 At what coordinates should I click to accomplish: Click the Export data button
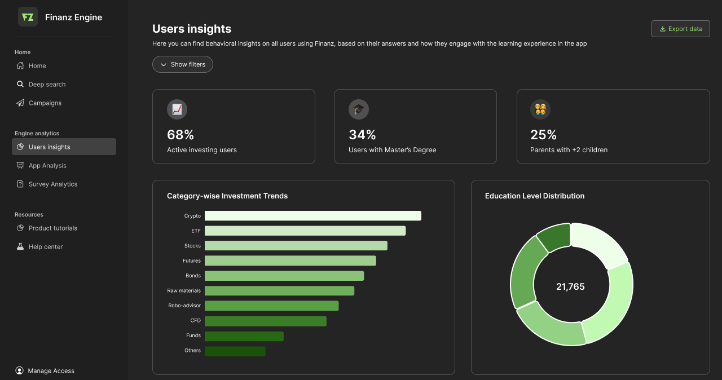click(x=680, y=29)
